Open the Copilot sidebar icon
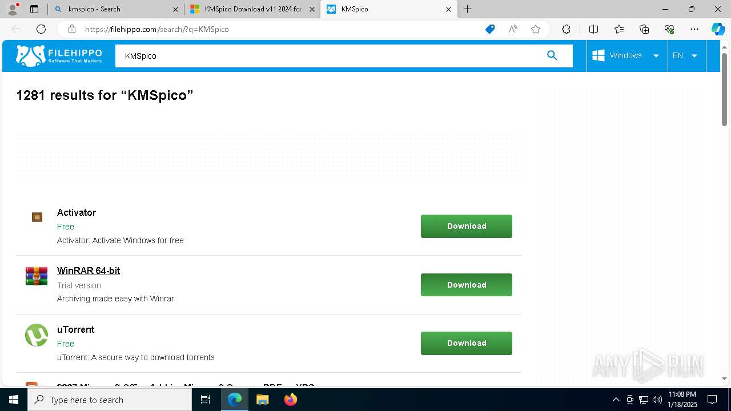Screen dimensions: 731x411 [x=718, y=29]
